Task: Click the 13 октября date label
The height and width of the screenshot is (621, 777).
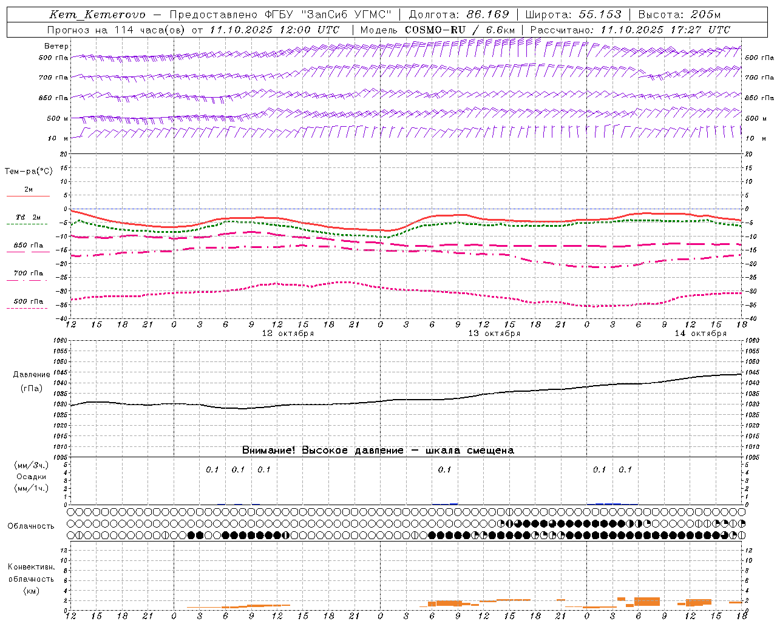Action: coord(494,334)
